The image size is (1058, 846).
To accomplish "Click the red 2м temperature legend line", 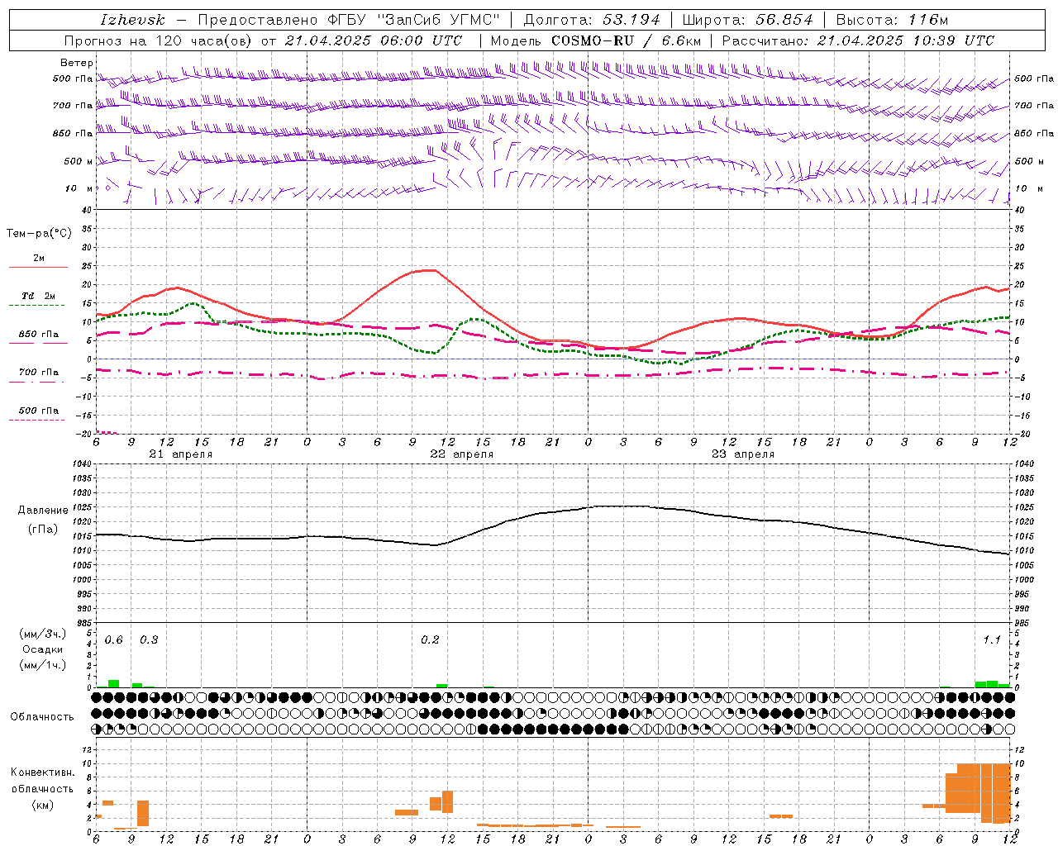I will point(38,267).
